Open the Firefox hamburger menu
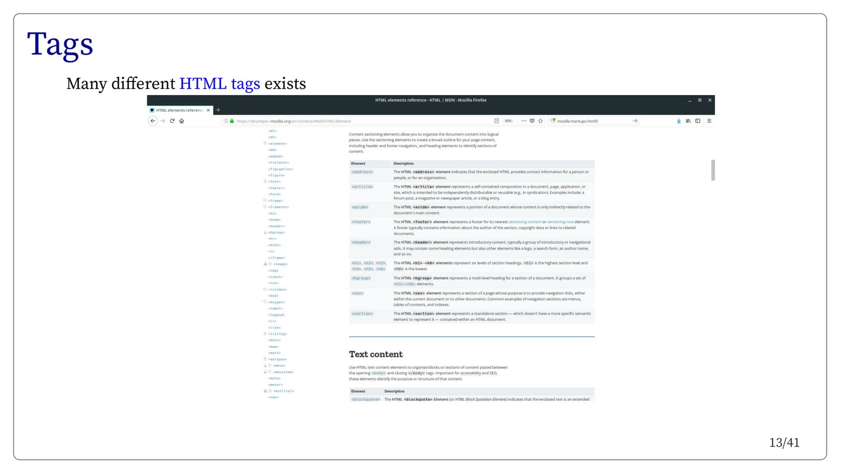Image resolution: width=841 pixels, height=474 pixels. (x=709, y=121)
